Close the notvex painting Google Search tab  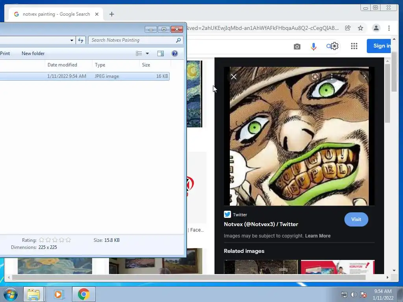tap(97, 14)
